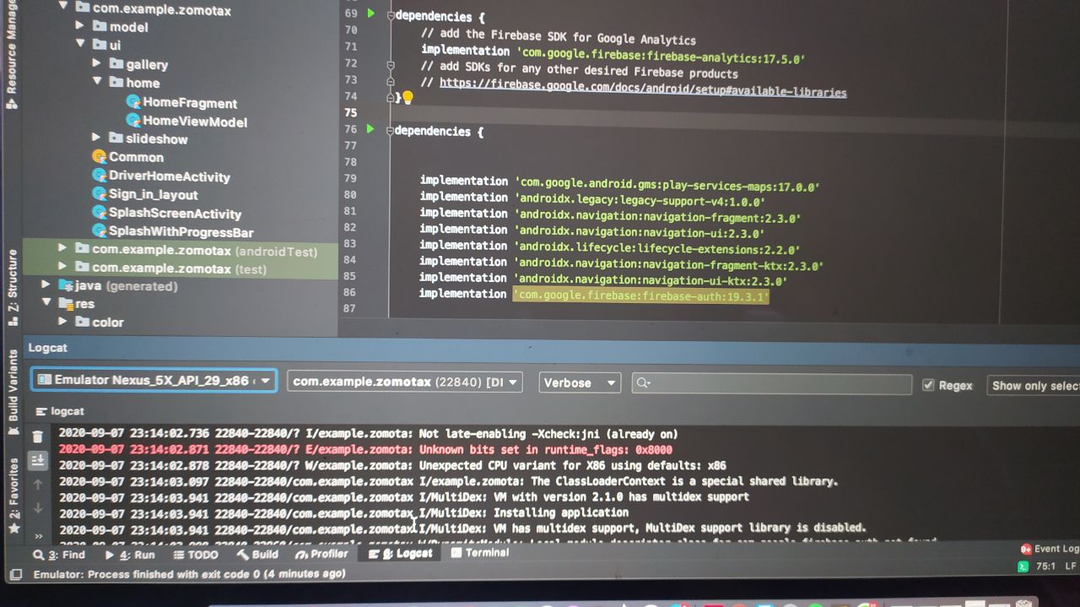Screen dimensions: 1080x607
Task: Click the green terminal-style icon in status bar
Action: click(x=1023, y=566)
